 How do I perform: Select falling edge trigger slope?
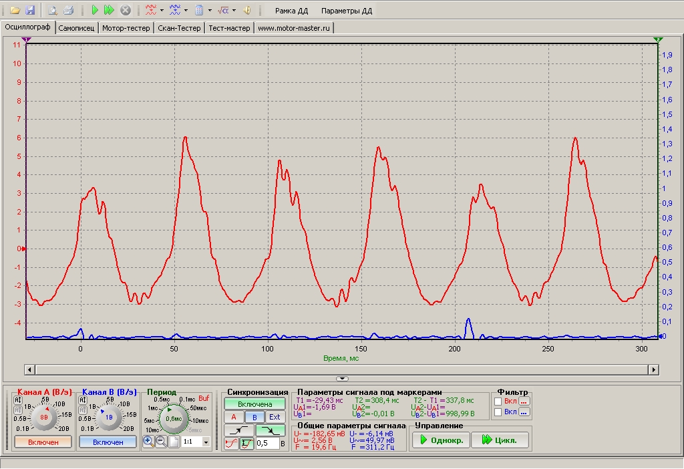coord(271,430)
